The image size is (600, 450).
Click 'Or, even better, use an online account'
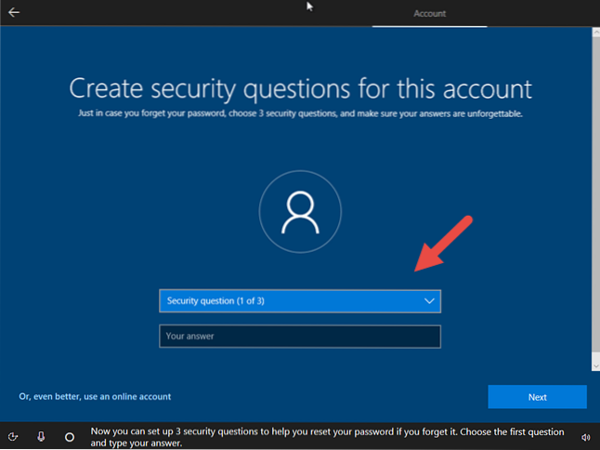point(95,396)
